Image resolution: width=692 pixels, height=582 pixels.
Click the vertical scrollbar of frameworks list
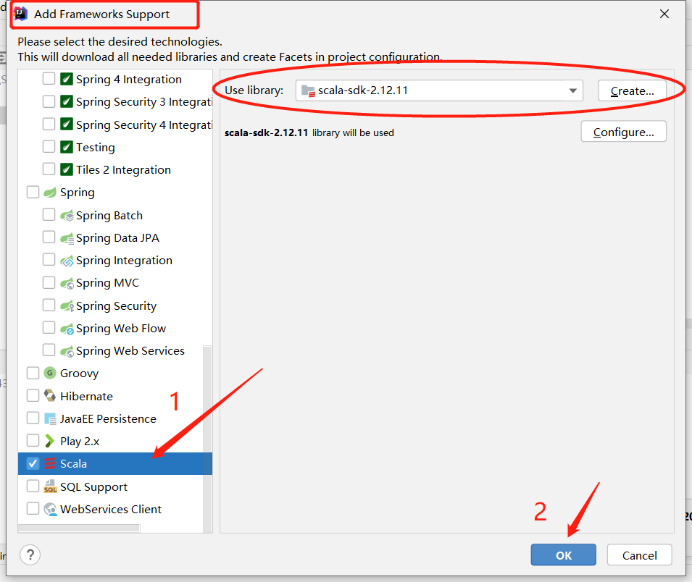point(207,439)
